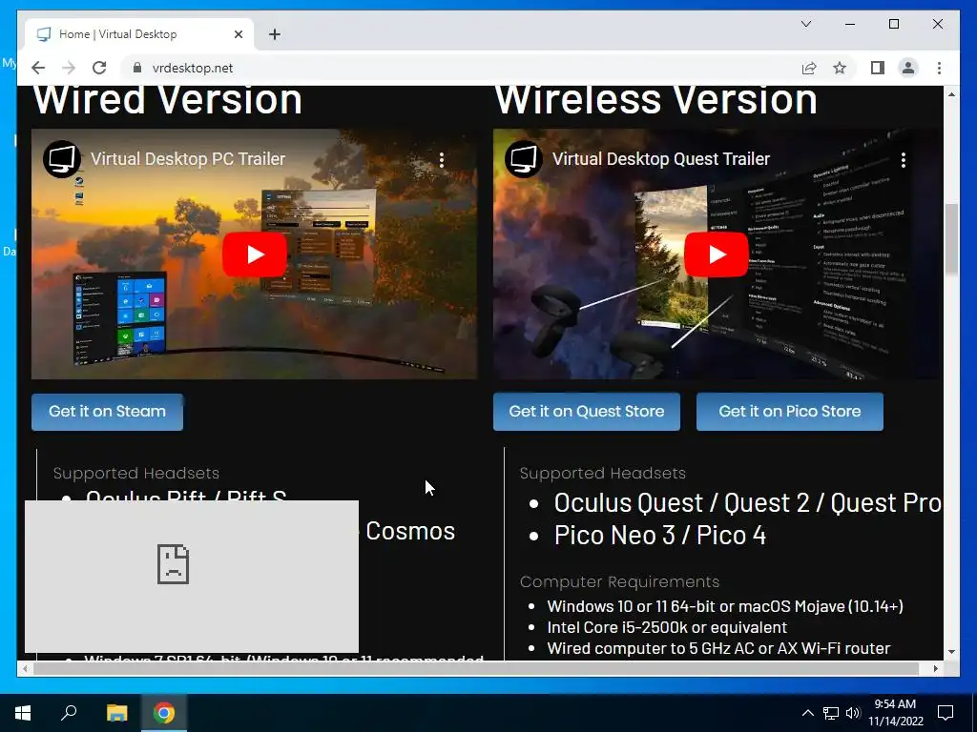This screenshot has height=732, width=977.
Task: Play the Virtual Desktop PC Trailer
Action: 254,254
